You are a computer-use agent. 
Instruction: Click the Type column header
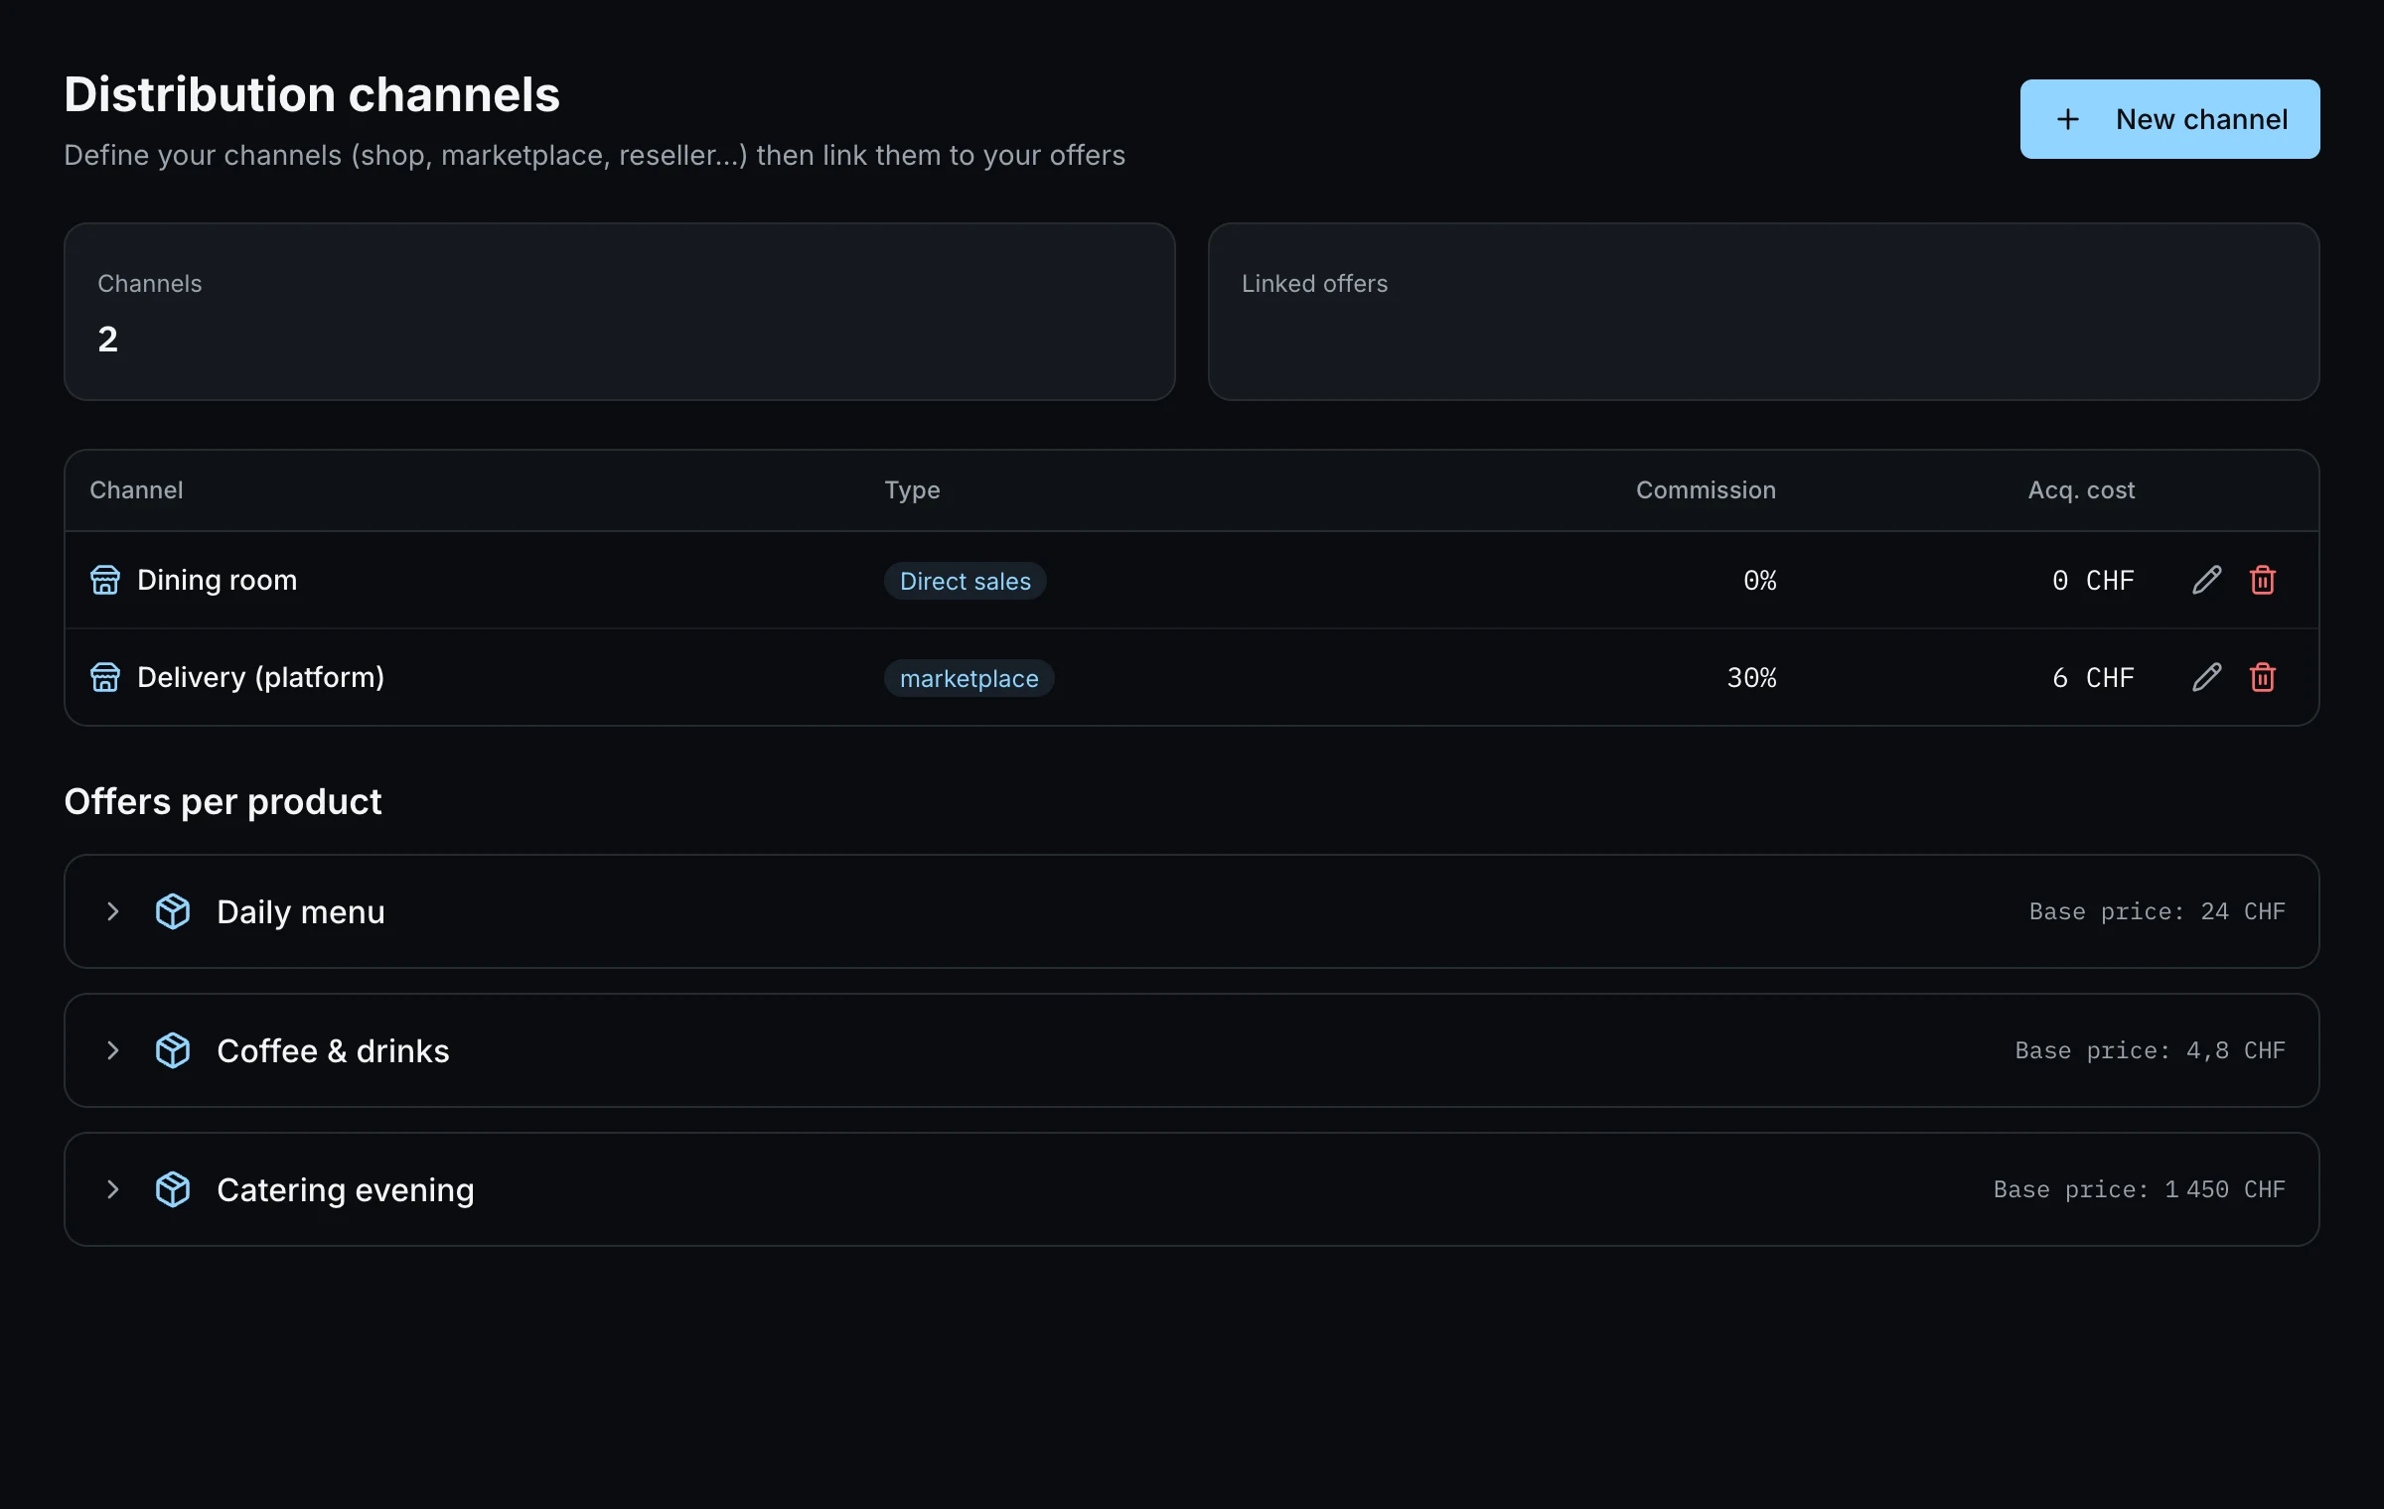pos(912,490)
